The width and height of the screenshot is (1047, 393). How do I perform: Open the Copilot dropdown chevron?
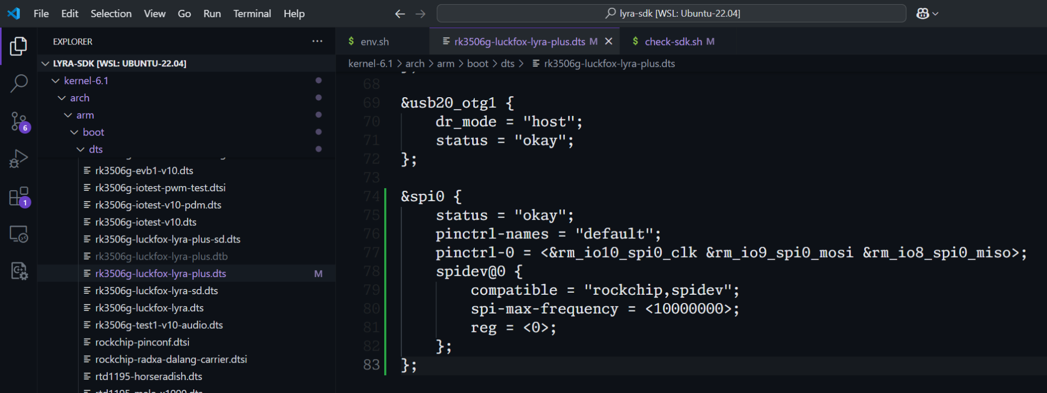[x=935, y=14]
